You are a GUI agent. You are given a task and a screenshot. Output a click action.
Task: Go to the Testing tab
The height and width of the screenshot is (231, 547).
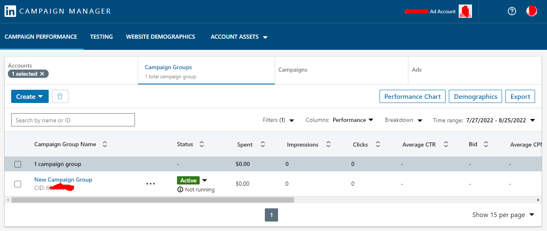tap(101, 37)
